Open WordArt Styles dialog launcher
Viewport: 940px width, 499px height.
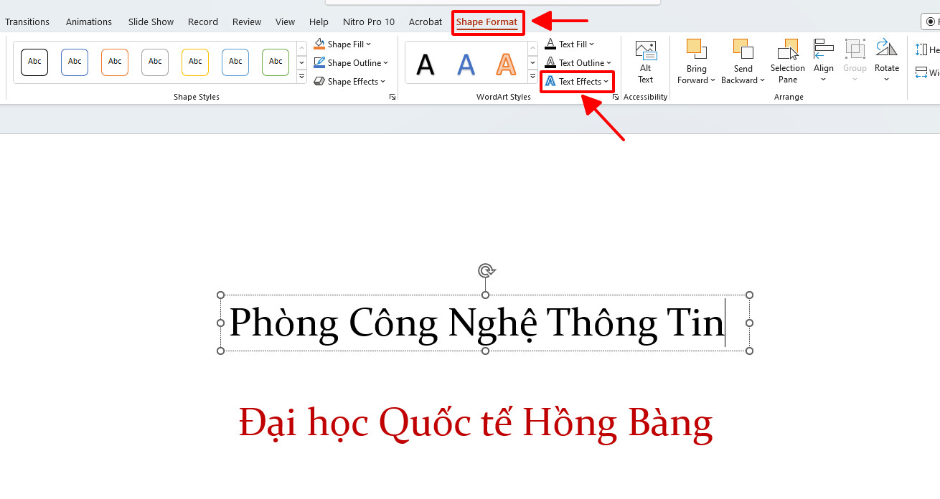(616, 97)
